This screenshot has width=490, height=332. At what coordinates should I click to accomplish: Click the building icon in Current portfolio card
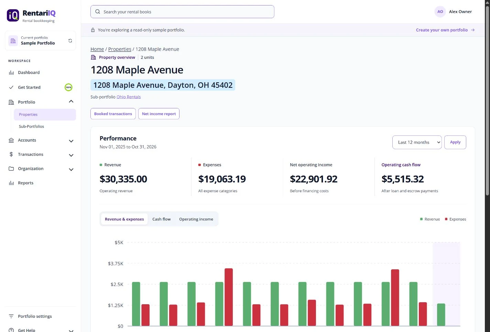(13, 40)
